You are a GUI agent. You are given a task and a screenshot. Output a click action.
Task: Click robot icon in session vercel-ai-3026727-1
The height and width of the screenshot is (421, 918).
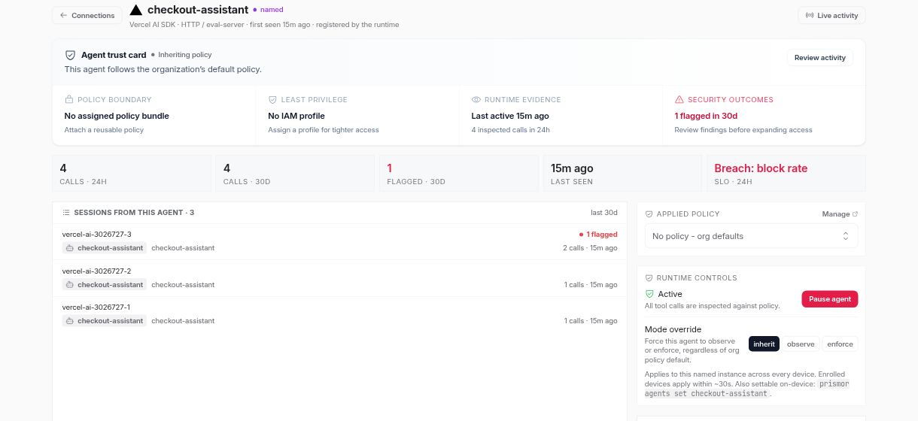70,321
